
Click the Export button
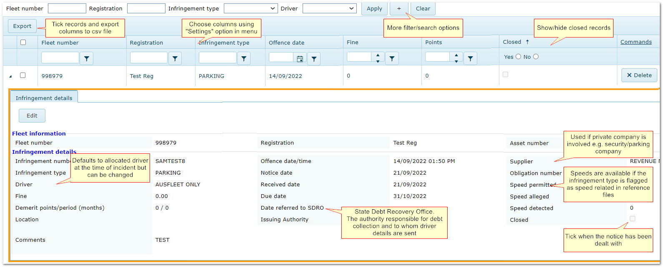coord(22,26)
